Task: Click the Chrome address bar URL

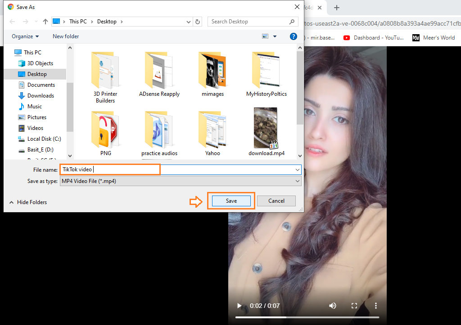Action: (x=382, y=23)
